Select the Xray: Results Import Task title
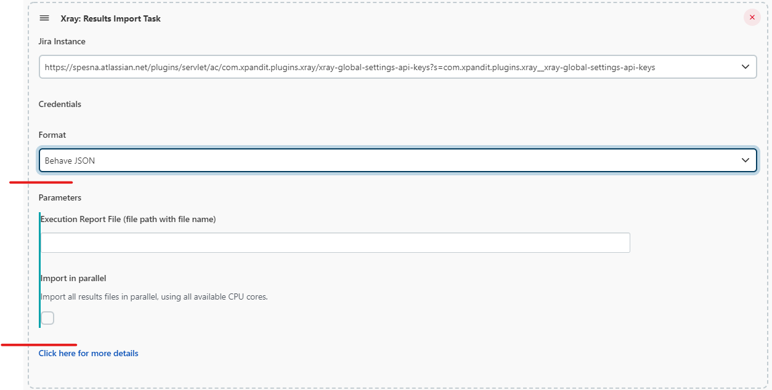The height and width of the screenshot is (390, 772). pos(111,18)
